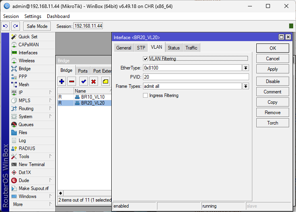Click the red X disable icon

pos(93,81)
